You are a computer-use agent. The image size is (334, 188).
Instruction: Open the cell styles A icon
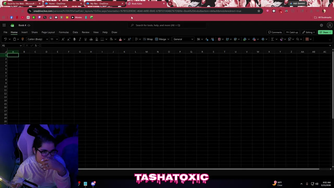coord(129,39)
